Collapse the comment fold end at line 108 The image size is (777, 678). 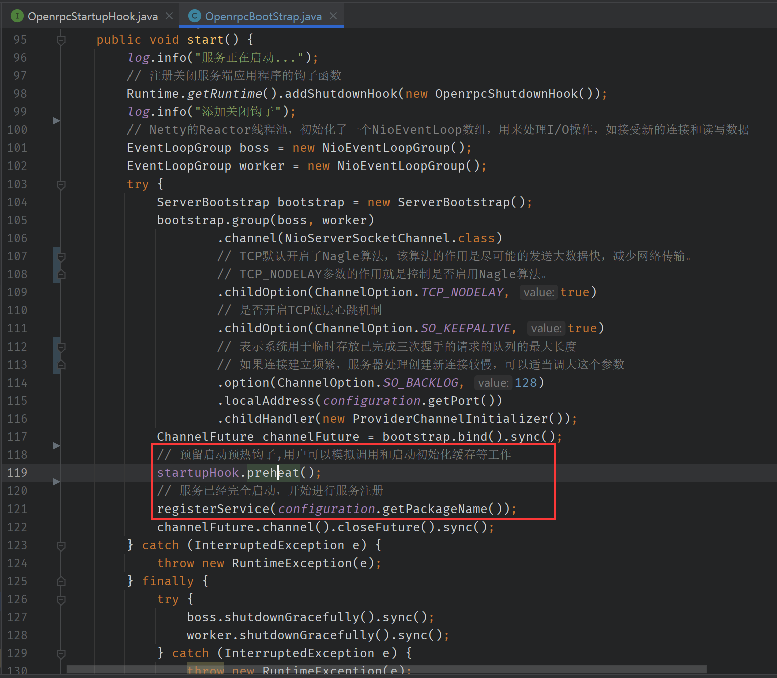(x=61, y=274)
